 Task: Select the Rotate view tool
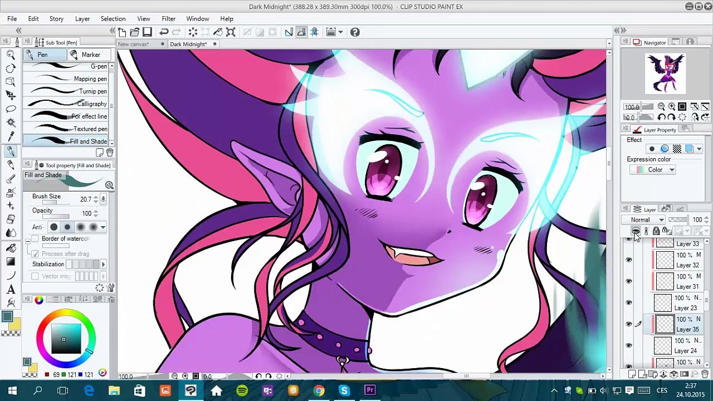(x=11, y=68)
